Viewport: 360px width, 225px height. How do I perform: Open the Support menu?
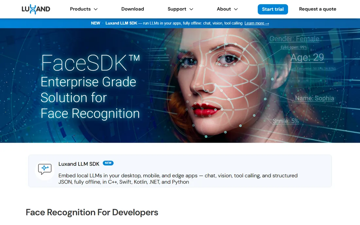(180, 9)
